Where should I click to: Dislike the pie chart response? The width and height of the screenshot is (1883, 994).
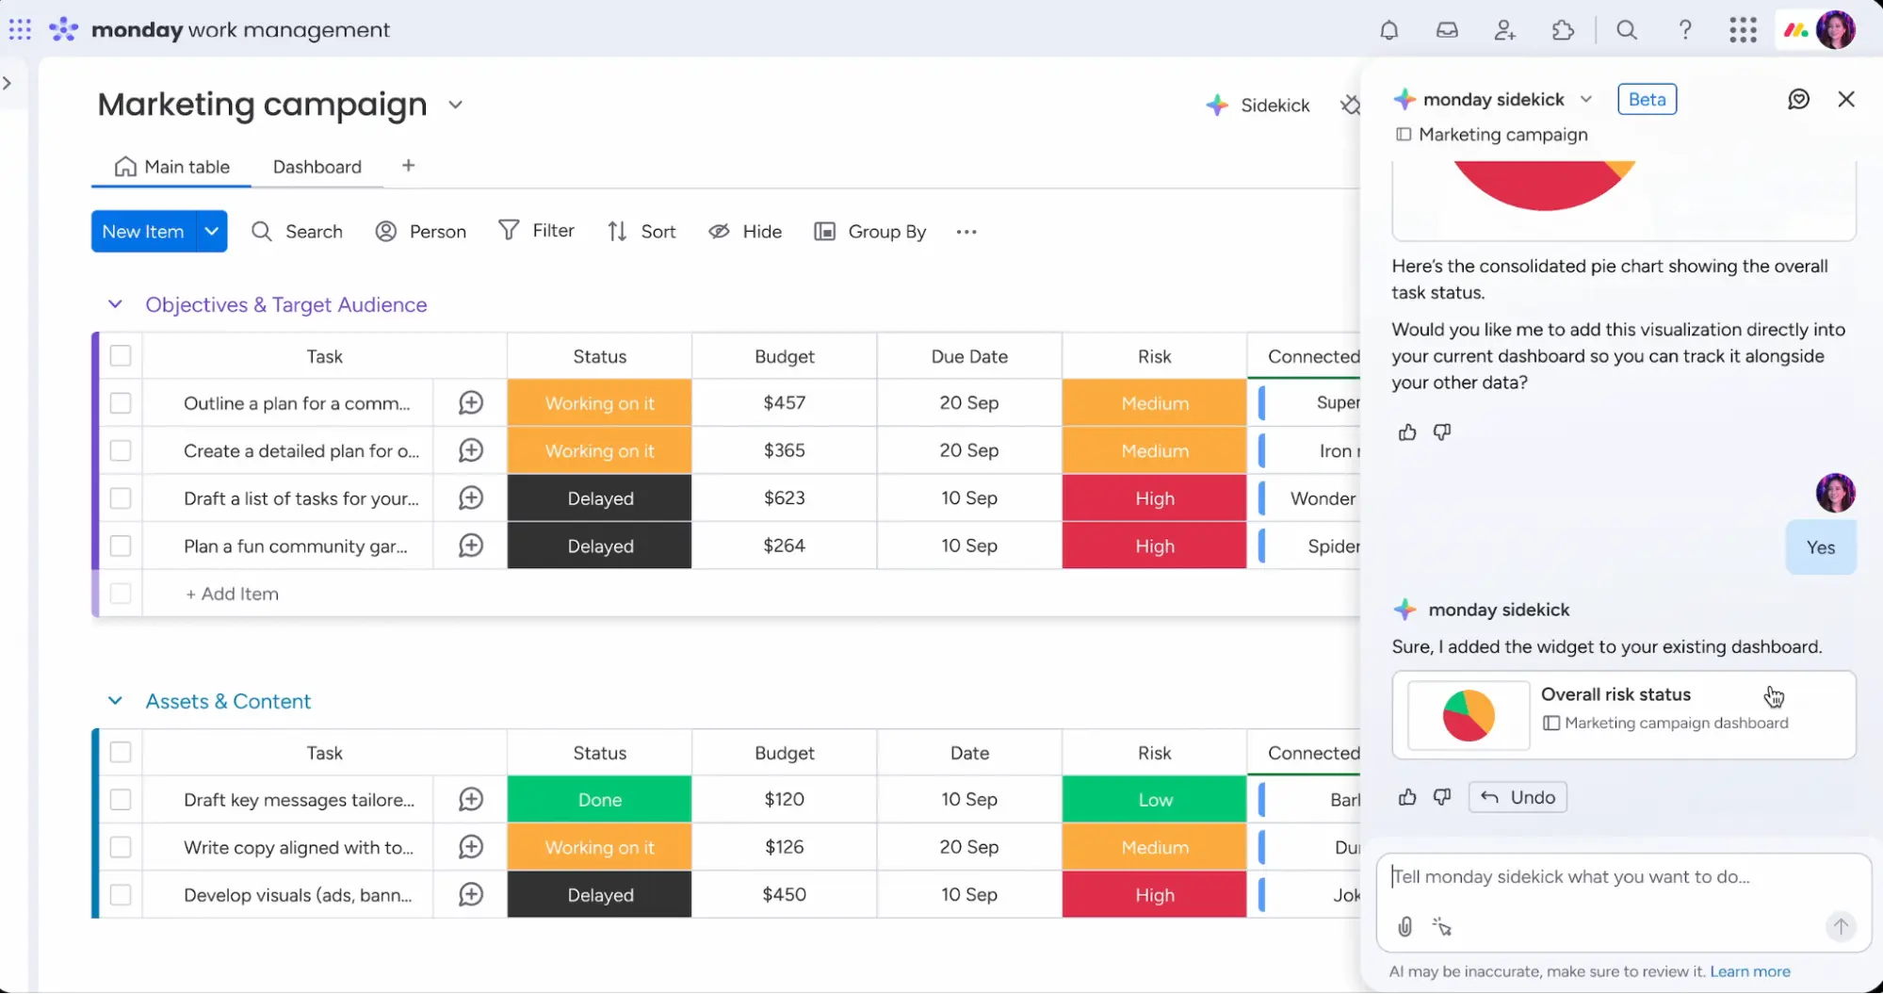click(x=1442, y=432)
